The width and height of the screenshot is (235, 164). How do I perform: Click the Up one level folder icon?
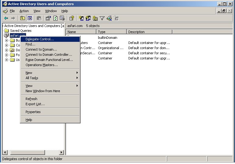[x=22, y=18]
